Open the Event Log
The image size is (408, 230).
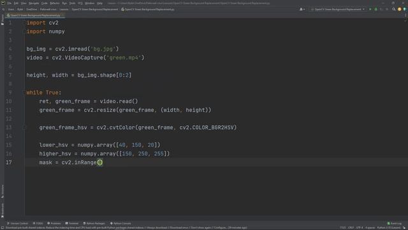click(x=395, y=224)
